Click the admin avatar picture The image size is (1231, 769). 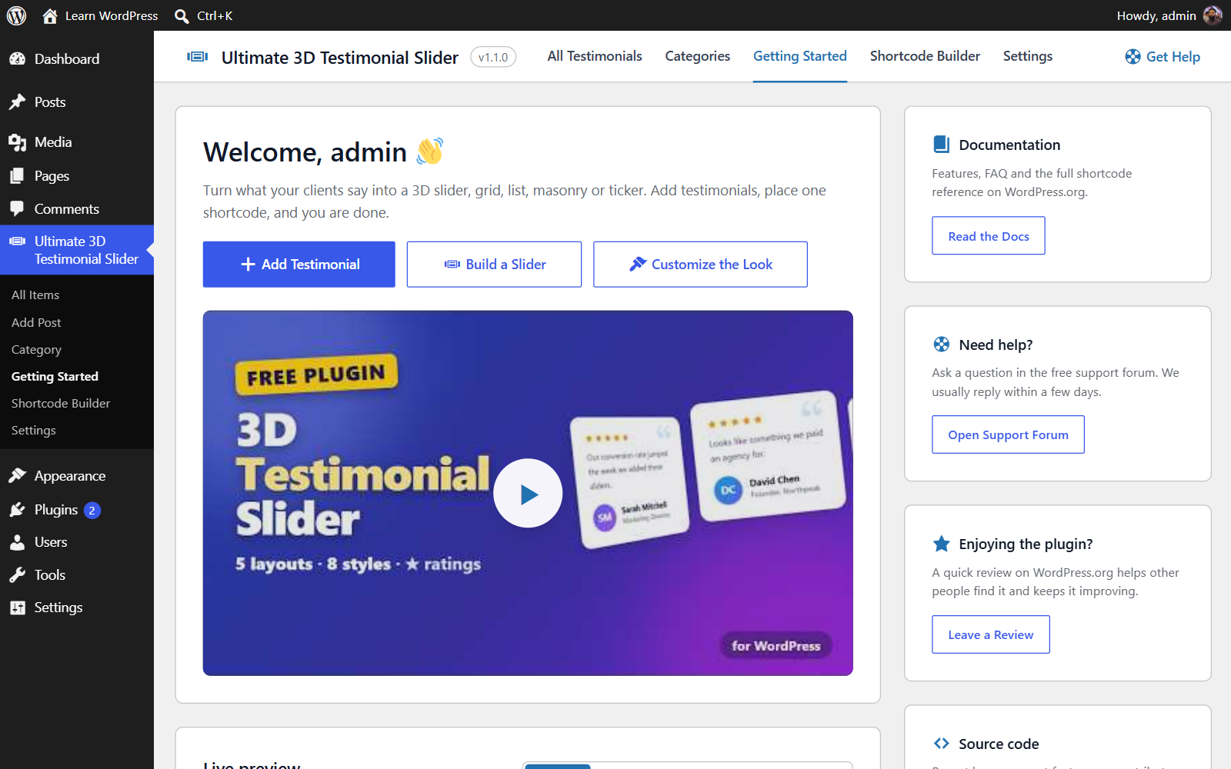[1213, 15]
